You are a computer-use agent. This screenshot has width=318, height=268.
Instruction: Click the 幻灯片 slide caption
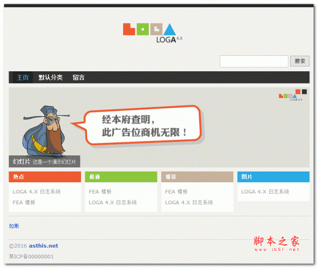[45, 161]
